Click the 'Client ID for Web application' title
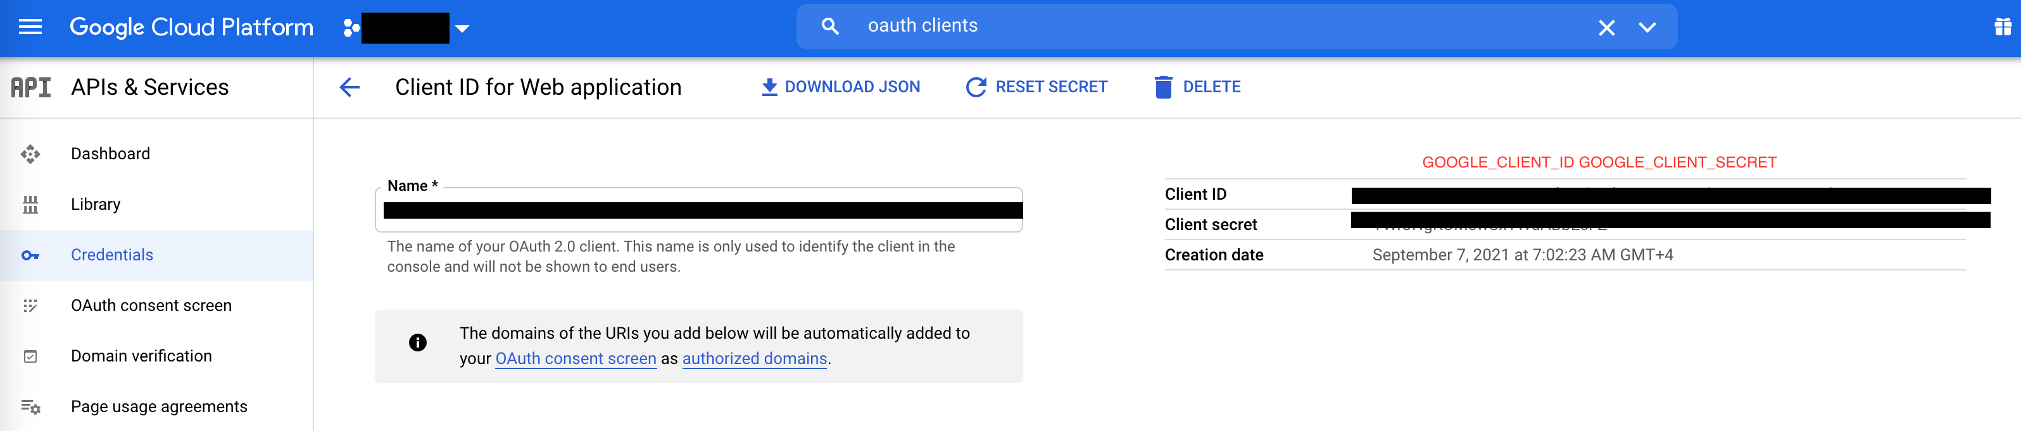Screen dimensions: 2021x431 click(x=538, y=87)
